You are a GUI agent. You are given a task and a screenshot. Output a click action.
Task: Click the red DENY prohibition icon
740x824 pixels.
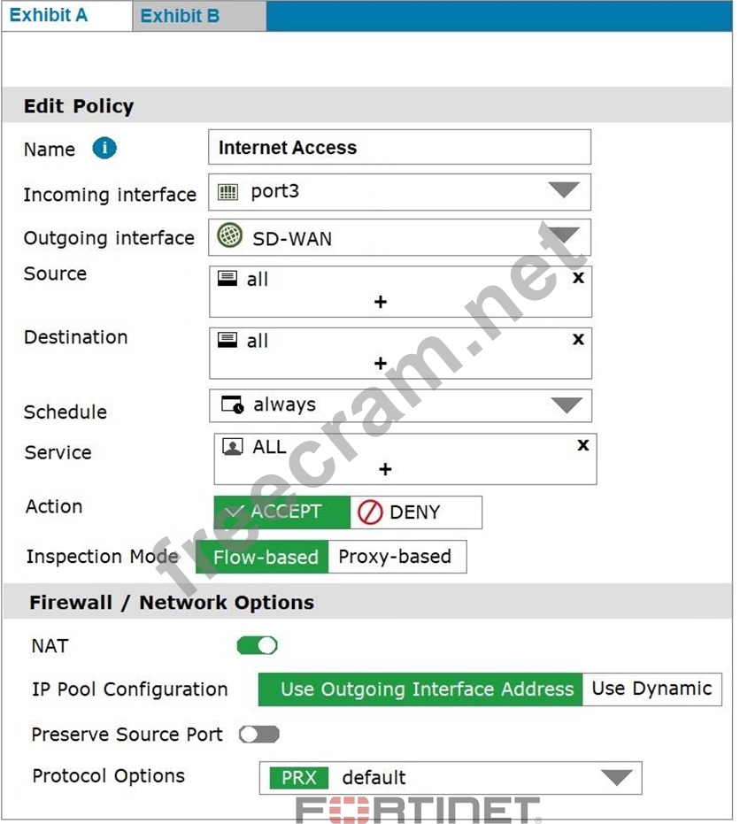point(370,512)
